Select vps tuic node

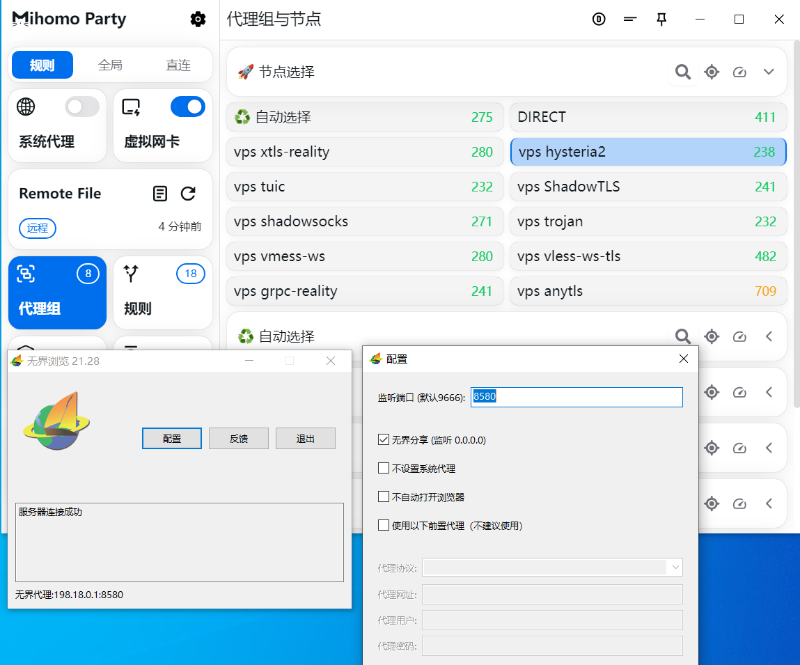(x=365, y=187)
